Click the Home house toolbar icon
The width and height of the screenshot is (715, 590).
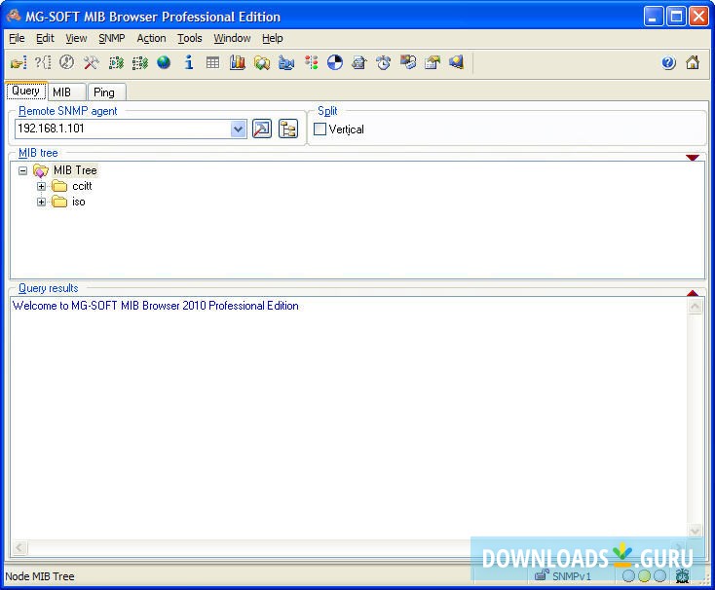coord(693,62)
